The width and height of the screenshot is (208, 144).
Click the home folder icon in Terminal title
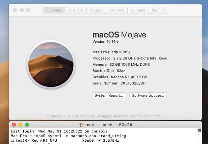pyautogui.click(x=81, y=125)
